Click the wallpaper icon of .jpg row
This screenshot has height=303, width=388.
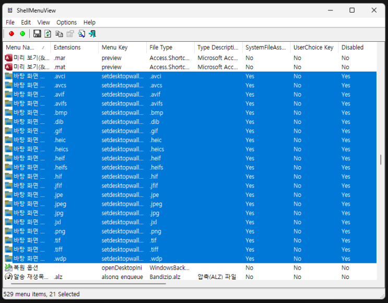(x=8, y=213)
